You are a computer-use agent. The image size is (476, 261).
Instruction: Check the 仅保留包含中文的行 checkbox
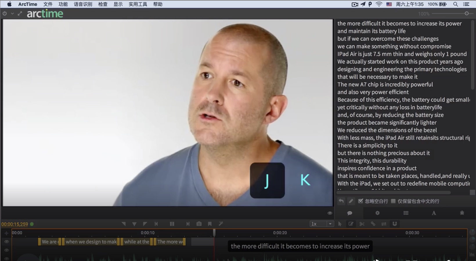[393, 201]
